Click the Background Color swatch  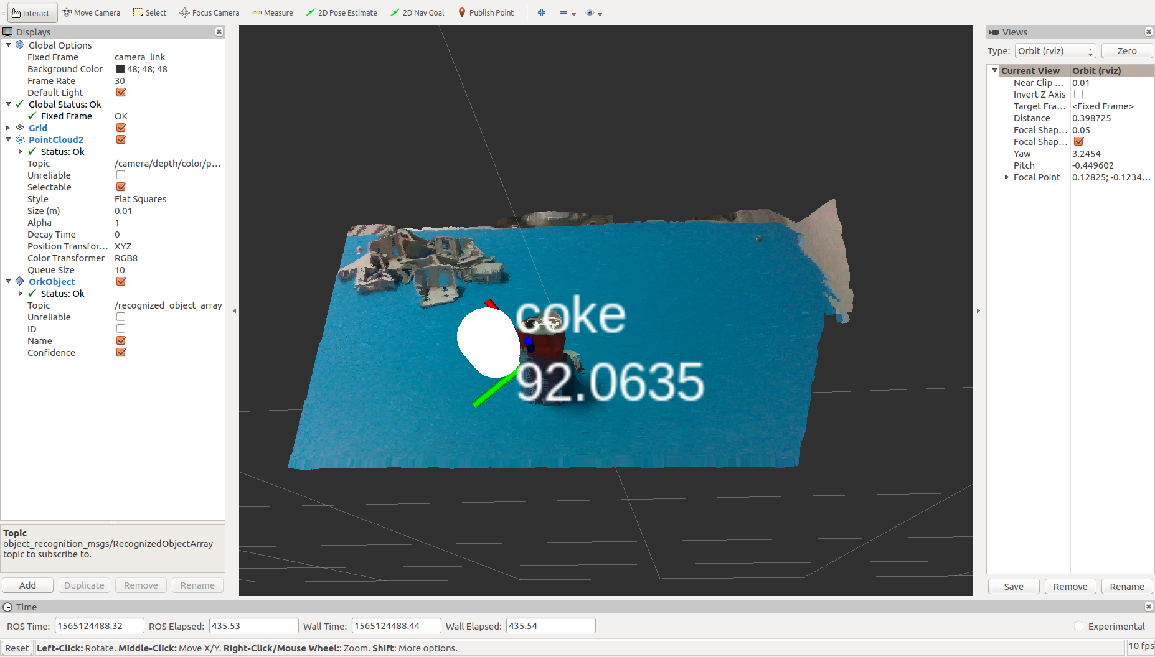(x=120, y=69)
